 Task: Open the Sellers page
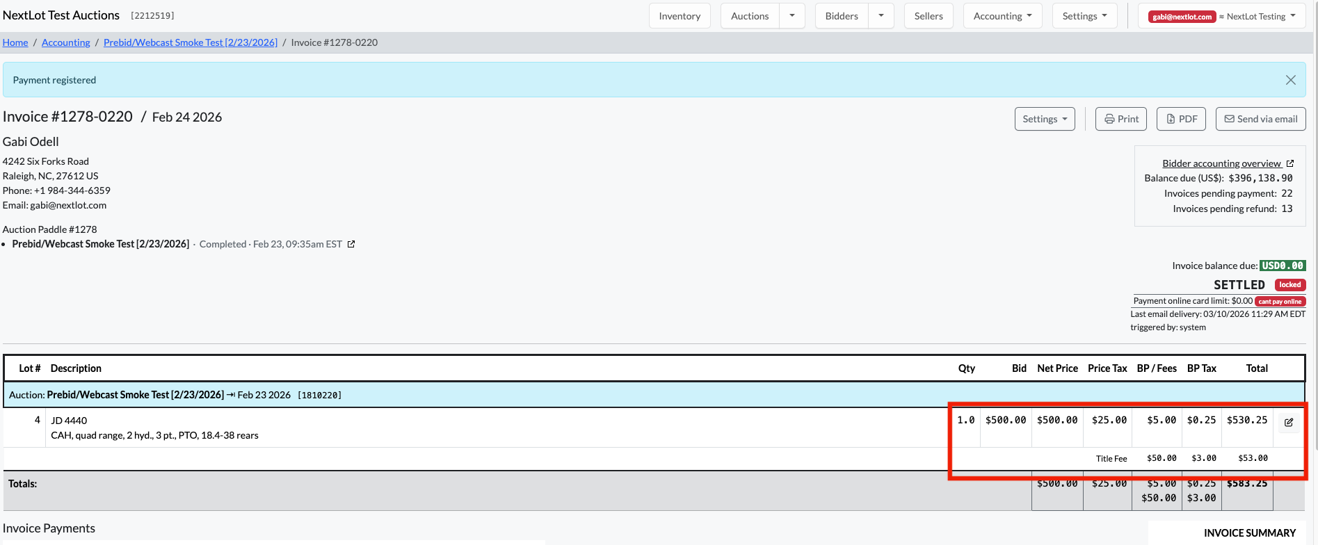pyautogui.click(x=929, y=16)
